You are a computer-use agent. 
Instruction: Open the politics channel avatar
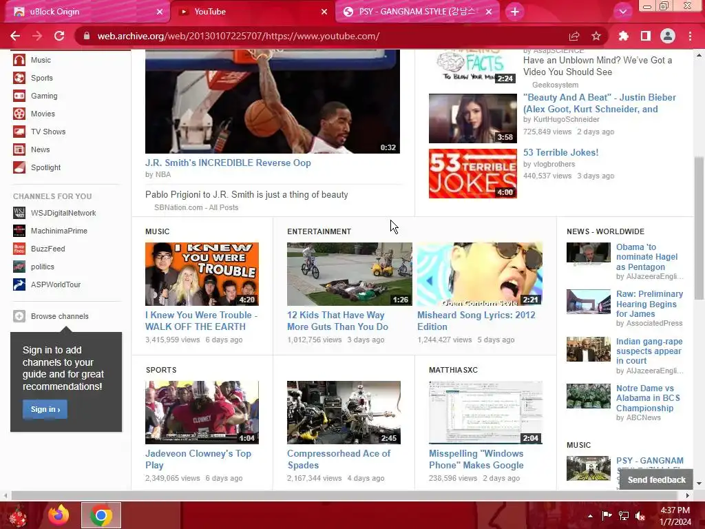click(19, 267)
